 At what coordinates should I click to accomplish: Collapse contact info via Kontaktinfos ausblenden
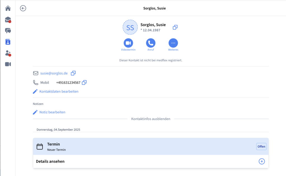(x=151, y=119)
